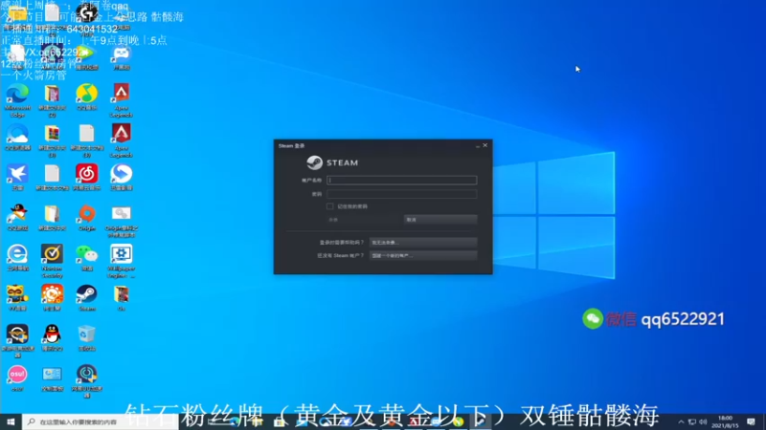Image resolution: width=766 pixels, height=430 pixels.
Task: Click the taskbar search box
Action: coord(101,421)
